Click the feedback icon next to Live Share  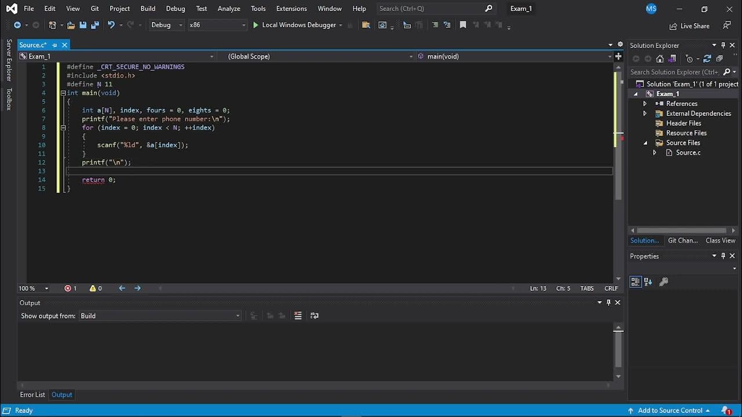[727, 25]
